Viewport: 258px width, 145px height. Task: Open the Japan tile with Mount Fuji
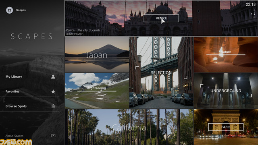97,54
